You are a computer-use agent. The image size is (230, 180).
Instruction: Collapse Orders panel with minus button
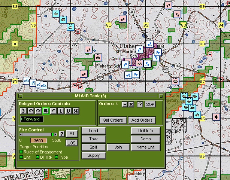tap(124, 104)
